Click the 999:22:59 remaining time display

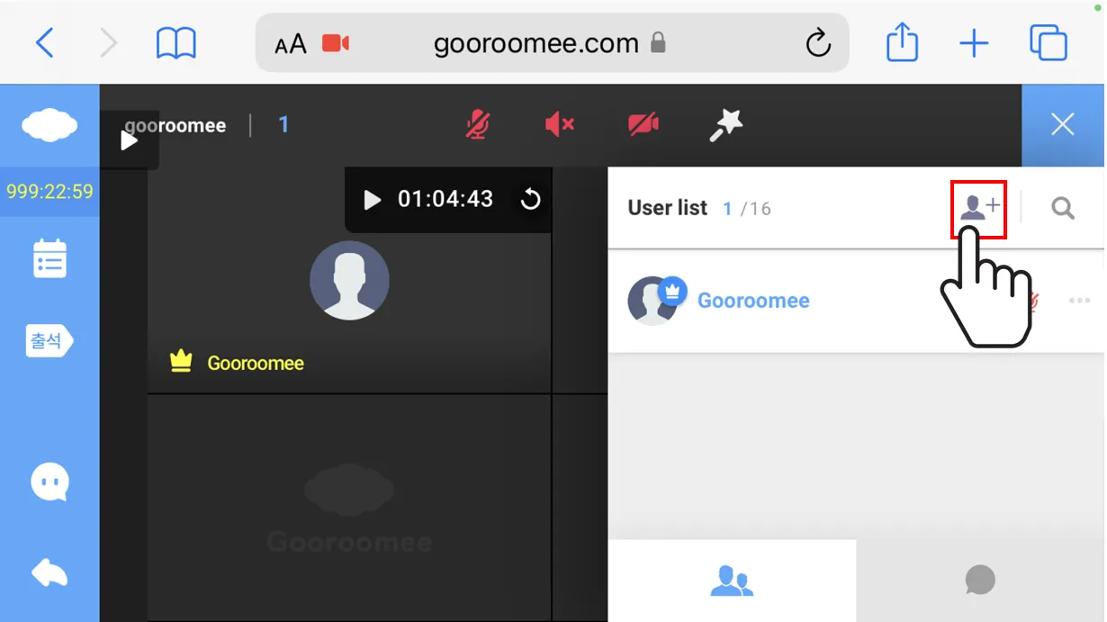(x=49, y=191)
